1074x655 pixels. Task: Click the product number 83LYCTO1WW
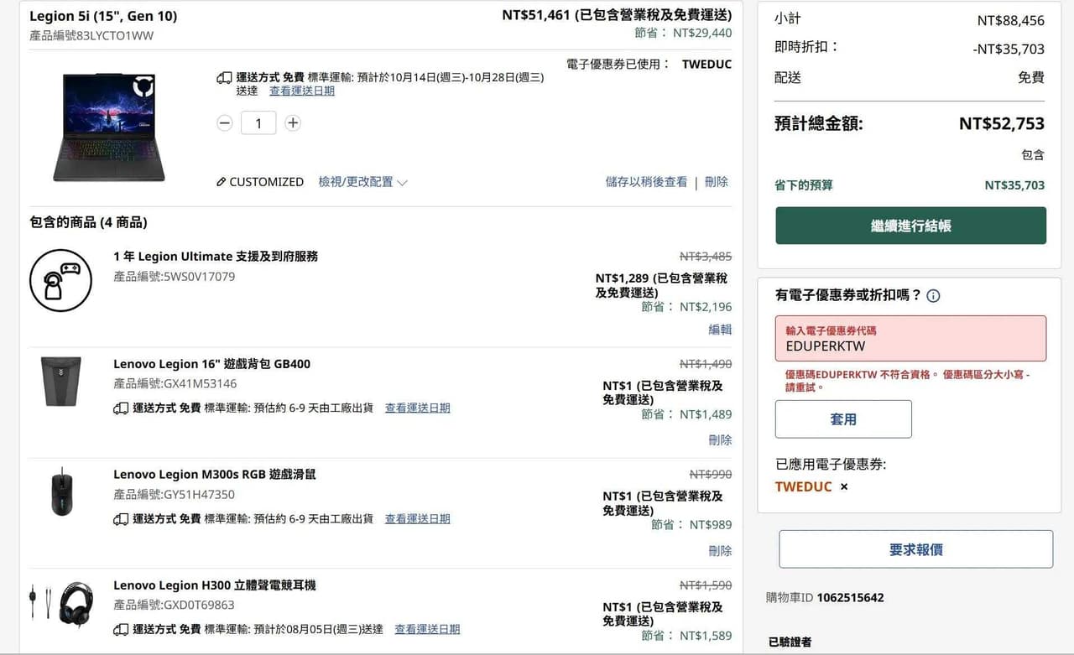click(x=115, y=36)
